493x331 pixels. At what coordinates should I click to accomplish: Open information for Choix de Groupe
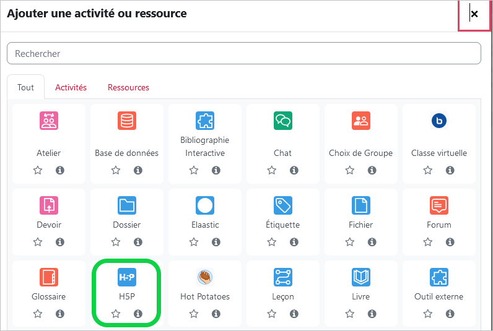coord(372,170)
